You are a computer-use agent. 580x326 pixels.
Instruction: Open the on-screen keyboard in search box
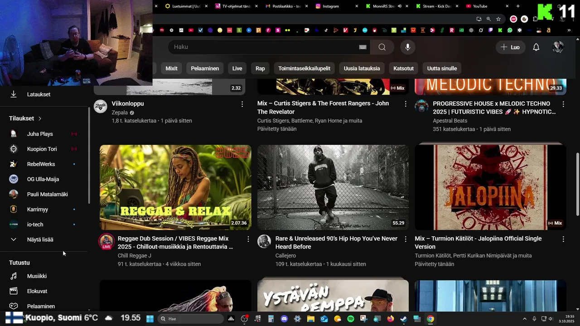point(362,47)
